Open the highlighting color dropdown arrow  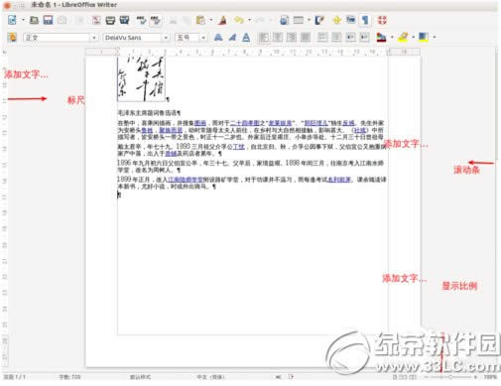[x=414, y=38]
